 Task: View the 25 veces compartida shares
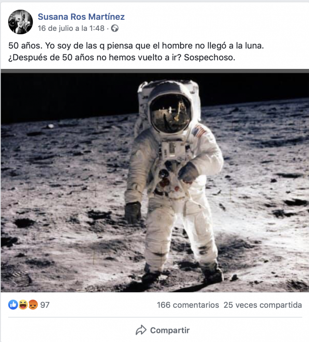(263, 305)
